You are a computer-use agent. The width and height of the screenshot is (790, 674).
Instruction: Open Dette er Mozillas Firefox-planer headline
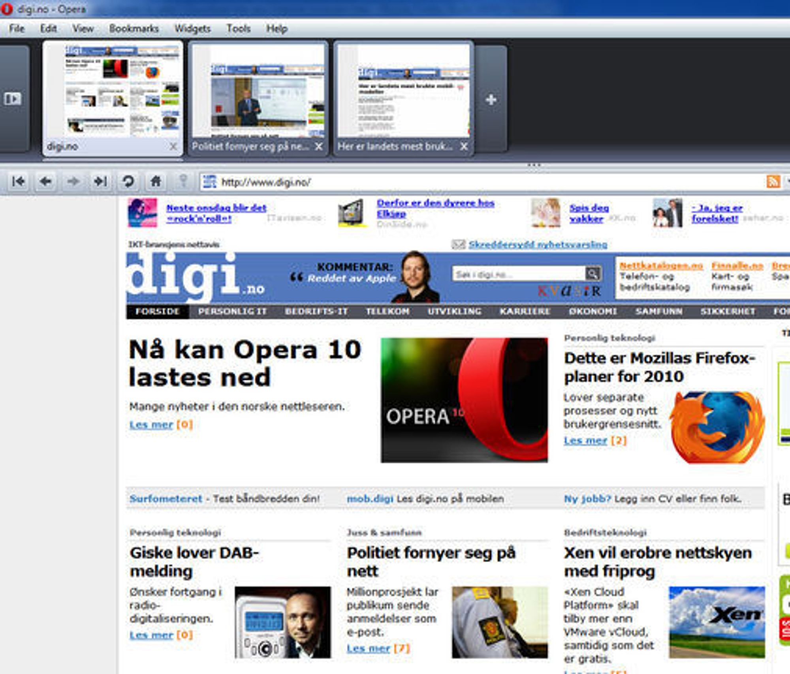pyautogui.click(x=660, y=367)
